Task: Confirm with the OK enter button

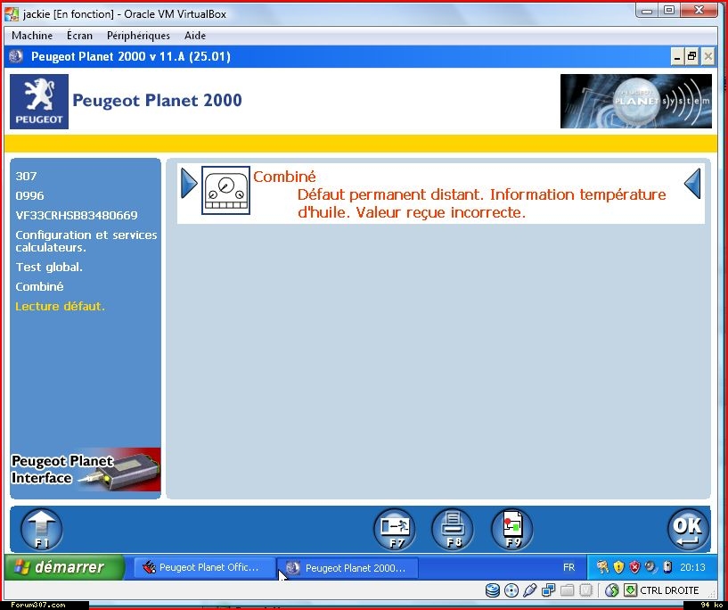Action: coord(688,529)
